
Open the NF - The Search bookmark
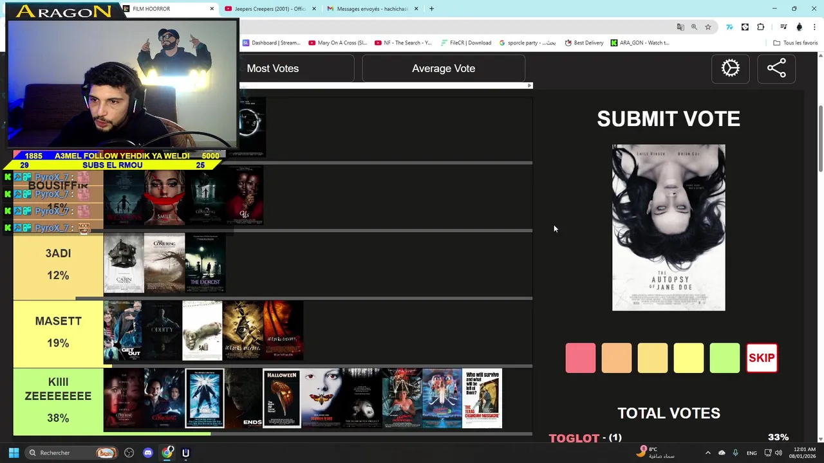tap(403, 43)
